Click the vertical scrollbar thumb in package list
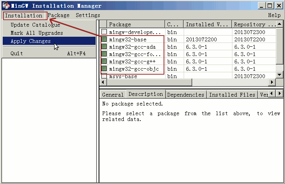This screenshot has height=184, width=285. point(280,46)
